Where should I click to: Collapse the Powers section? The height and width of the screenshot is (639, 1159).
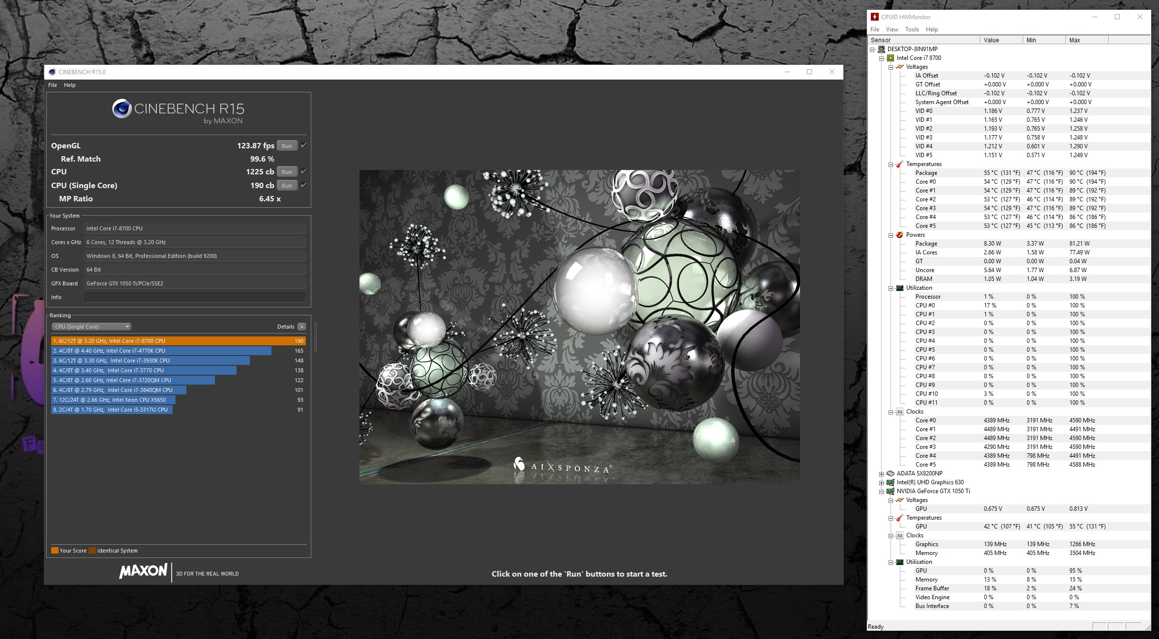point(891,235)
